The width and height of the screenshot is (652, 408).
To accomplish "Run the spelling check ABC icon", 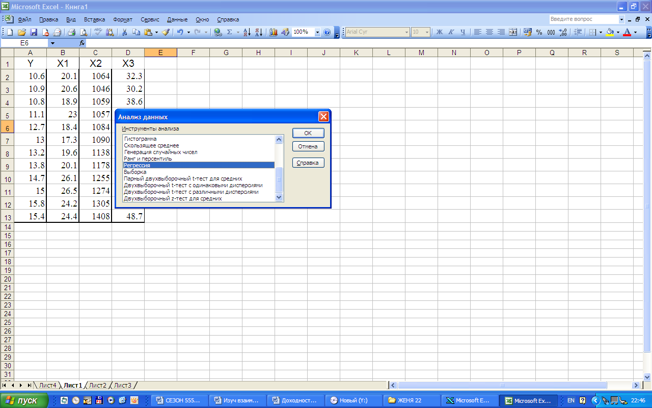I will (x=98, y=32).
